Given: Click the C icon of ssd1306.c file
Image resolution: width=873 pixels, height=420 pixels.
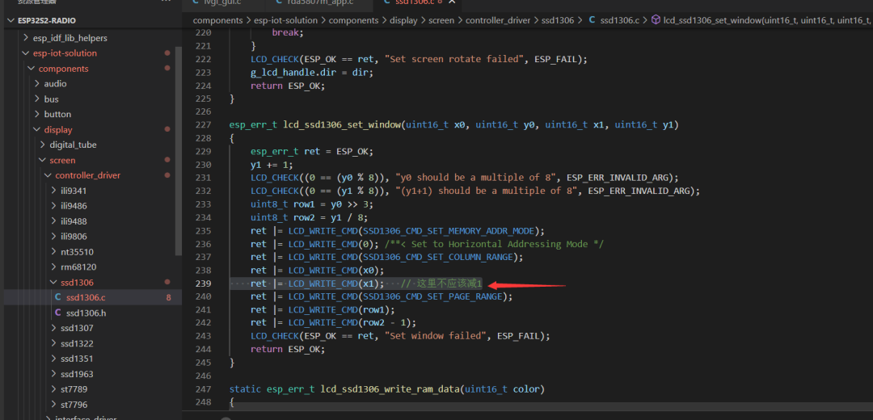Looking at the screenshot, I should click(58, 297).
